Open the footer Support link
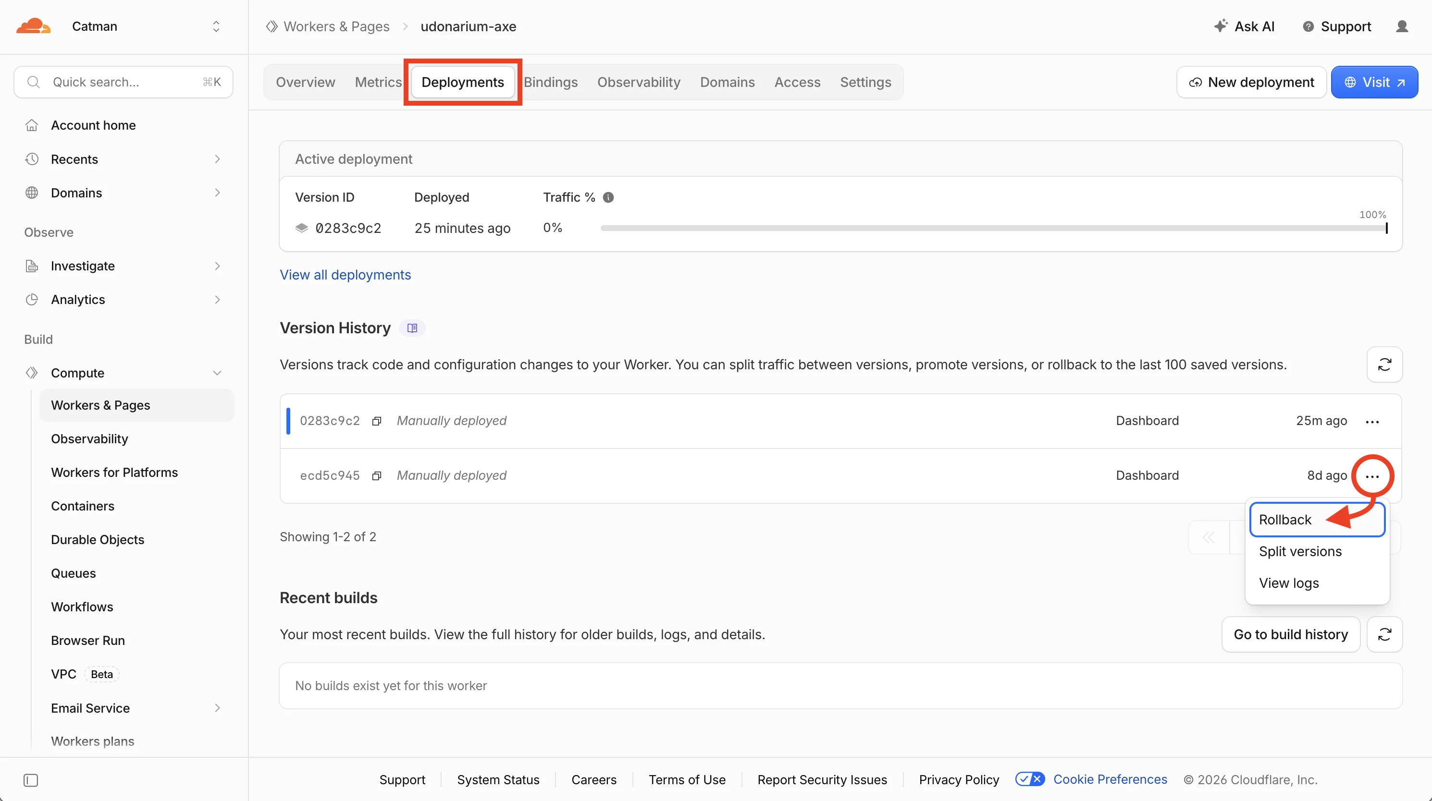The height and width of the screenshot is (801, 1432). 403,779
